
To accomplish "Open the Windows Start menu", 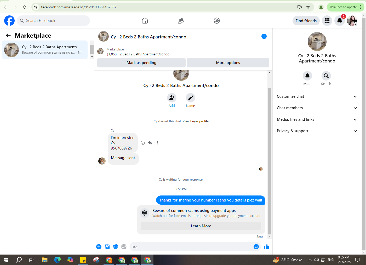I will coord(6,260).
